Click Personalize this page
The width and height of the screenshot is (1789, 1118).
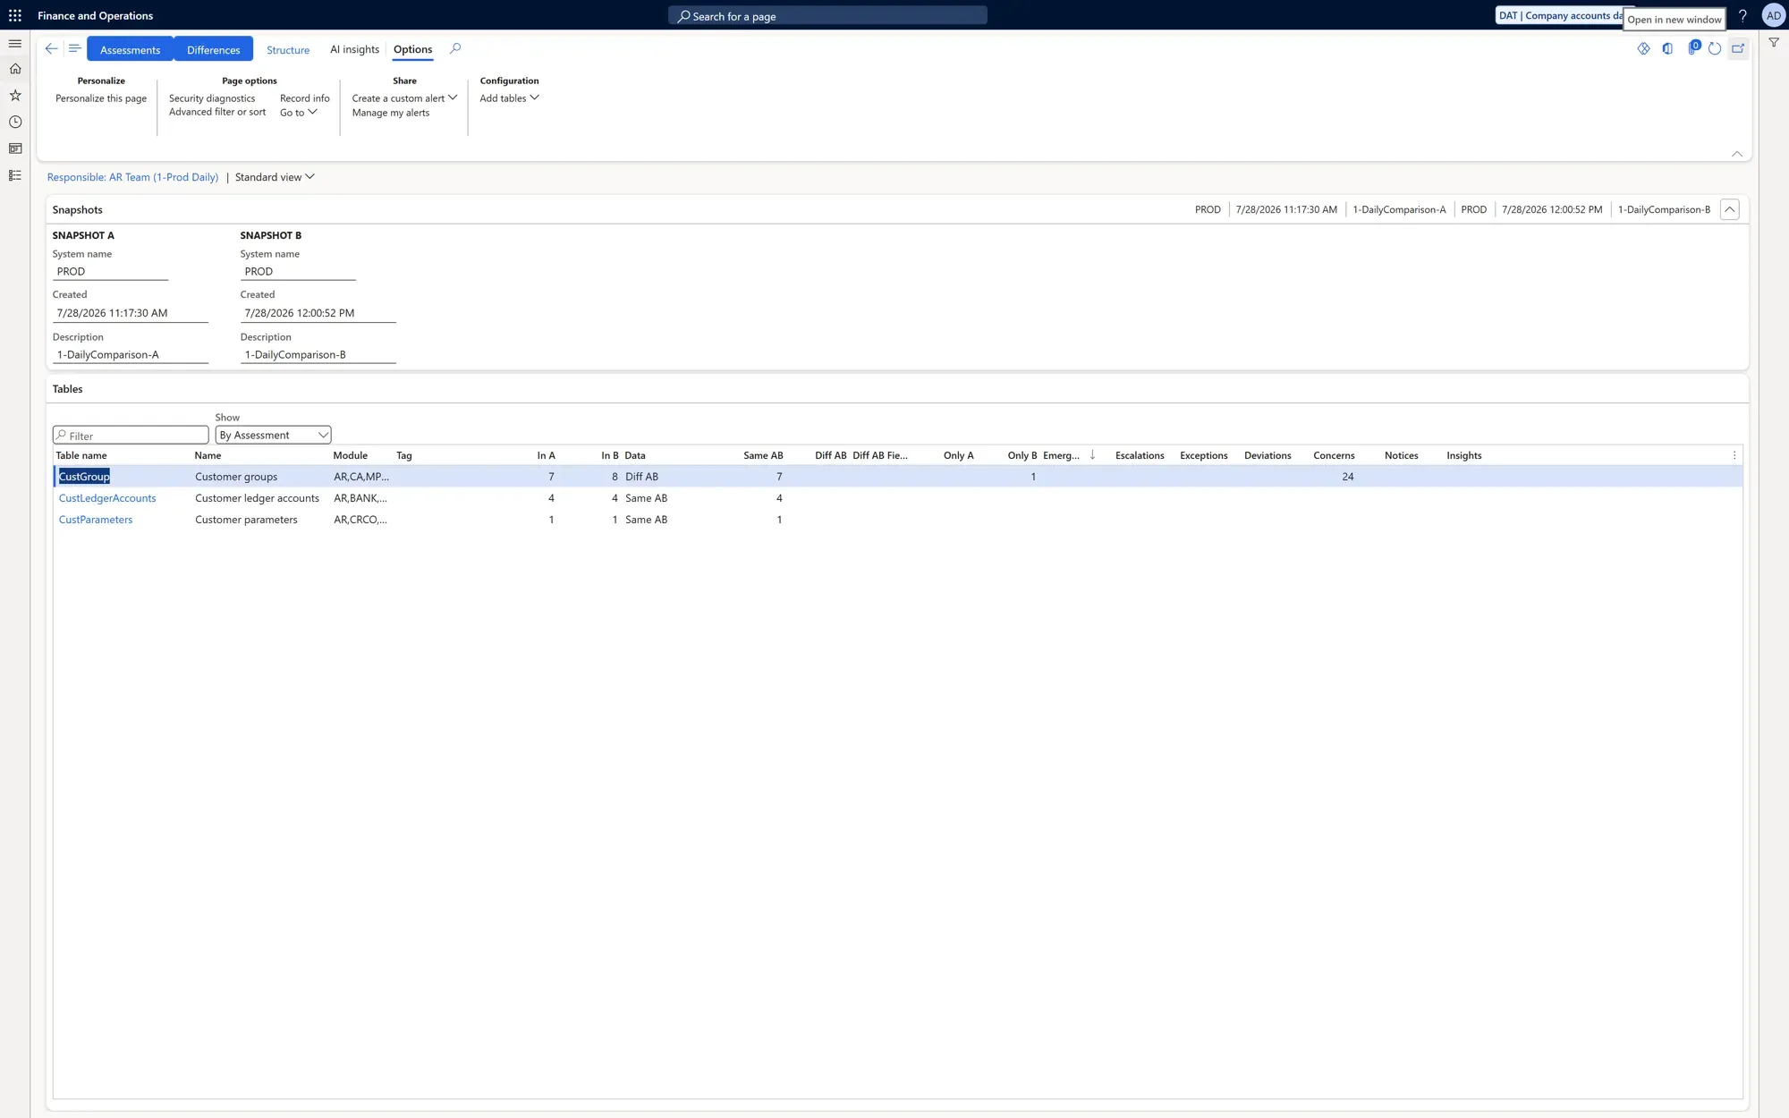point(101,98)
